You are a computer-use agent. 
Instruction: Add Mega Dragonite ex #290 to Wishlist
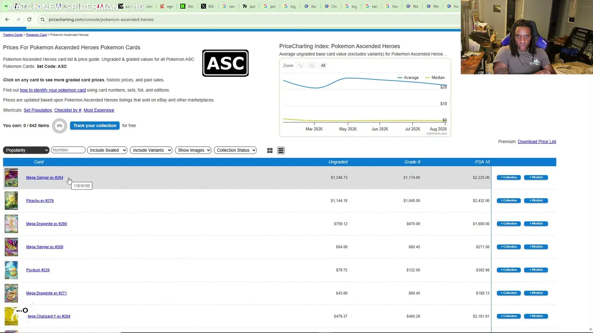536,223
